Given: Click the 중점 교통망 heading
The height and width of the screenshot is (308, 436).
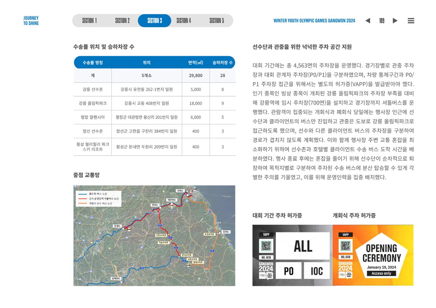Looking at the screenshot, I should click(x=86, y=175).
